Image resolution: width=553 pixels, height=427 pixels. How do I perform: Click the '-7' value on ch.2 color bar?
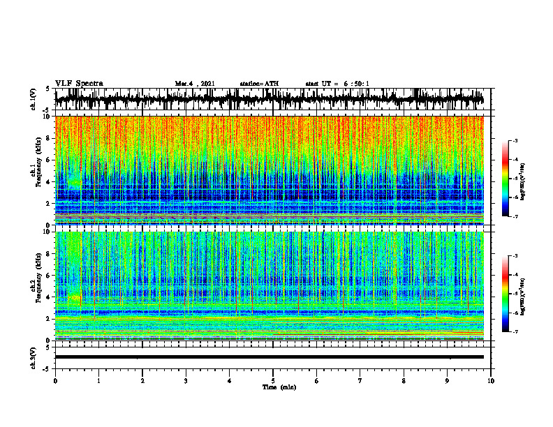515,332
